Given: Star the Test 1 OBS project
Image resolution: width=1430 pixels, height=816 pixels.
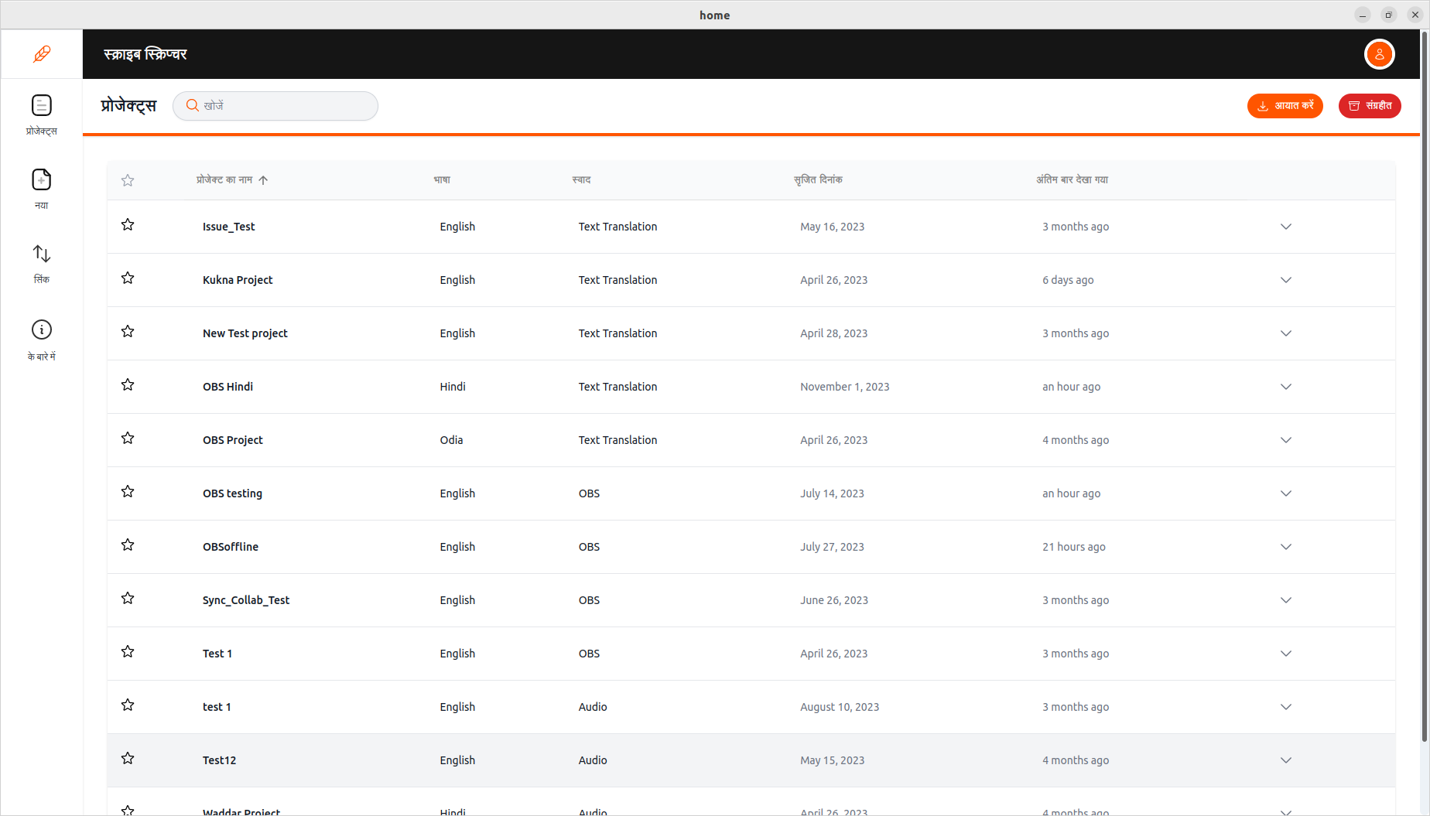Looking at the screenshot, I should pos(128,652).
